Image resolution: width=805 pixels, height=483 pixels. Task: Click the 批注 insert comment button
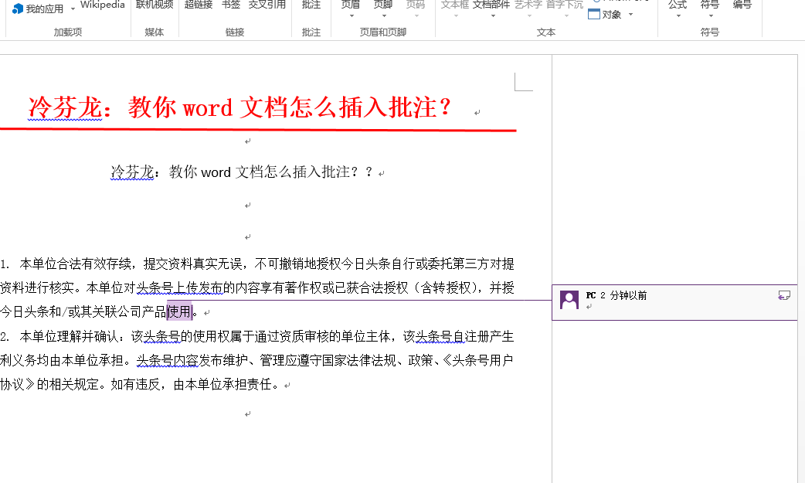tap(311, 5)
